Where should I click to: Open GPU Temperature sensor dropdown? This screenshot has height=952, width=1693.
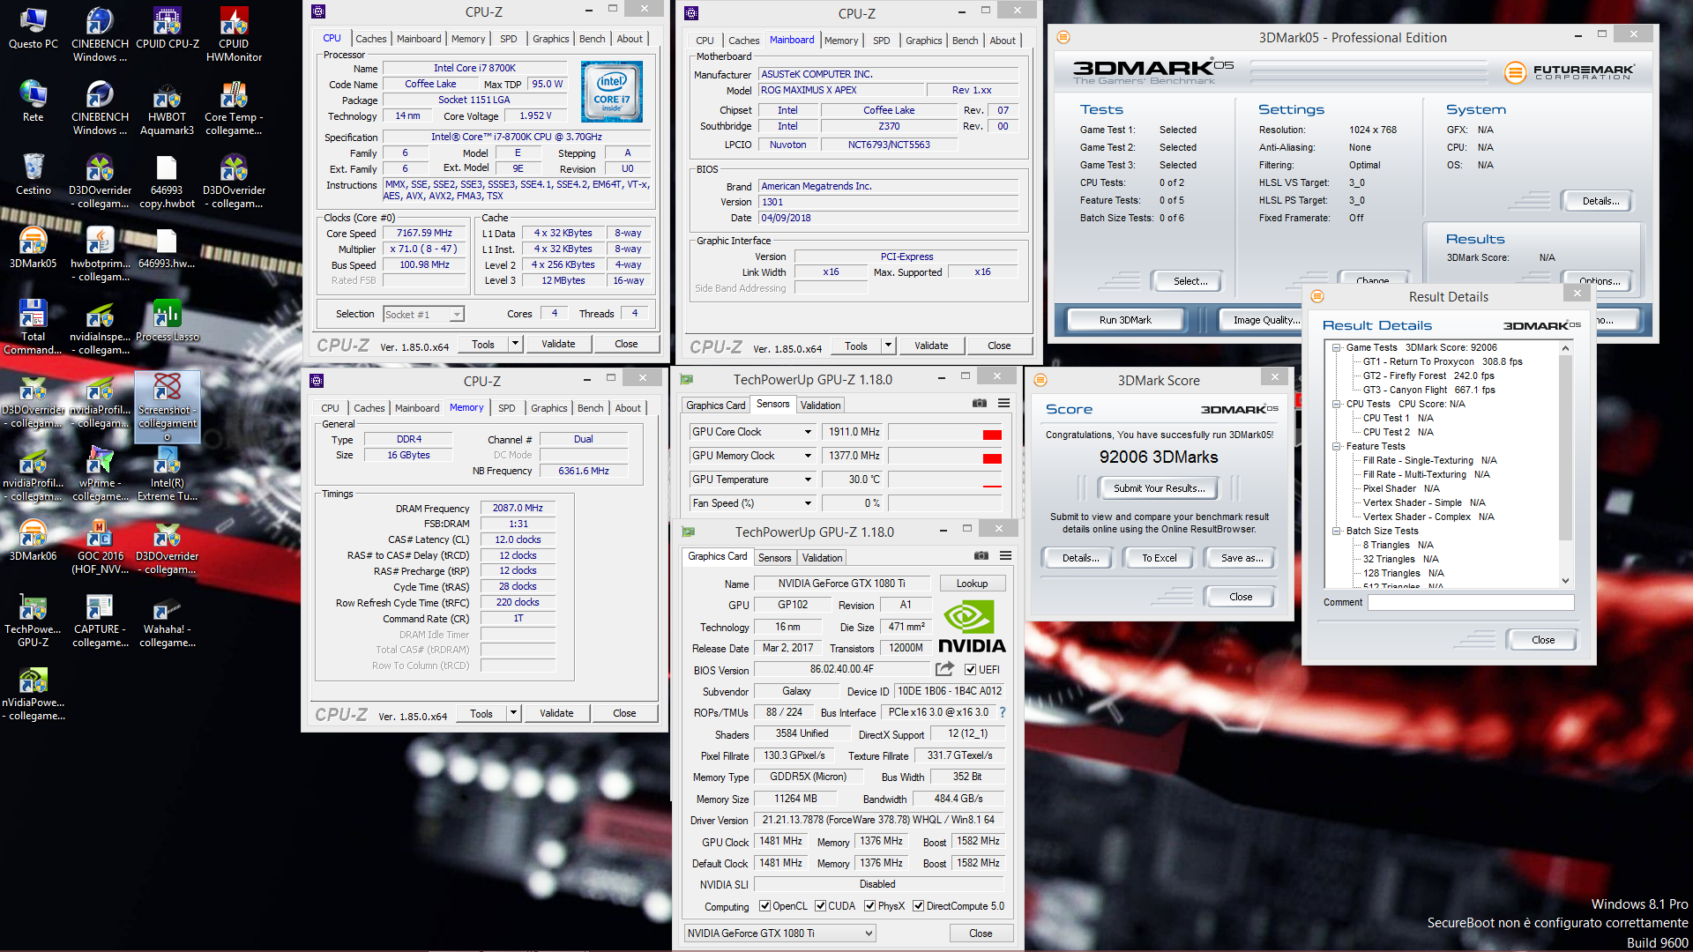pyautogui.click(x=752, y=480)
